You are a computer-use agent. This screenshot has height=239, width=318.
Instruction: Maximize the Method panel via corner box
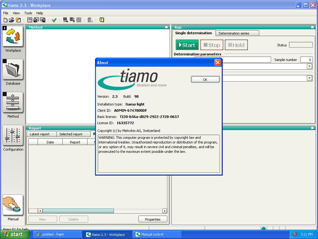click(166, 27)
